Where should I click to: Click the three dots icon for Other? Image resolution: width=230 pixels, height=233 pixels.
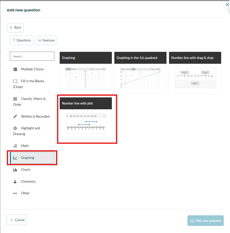pyautogui.click(x=15, y=193)
